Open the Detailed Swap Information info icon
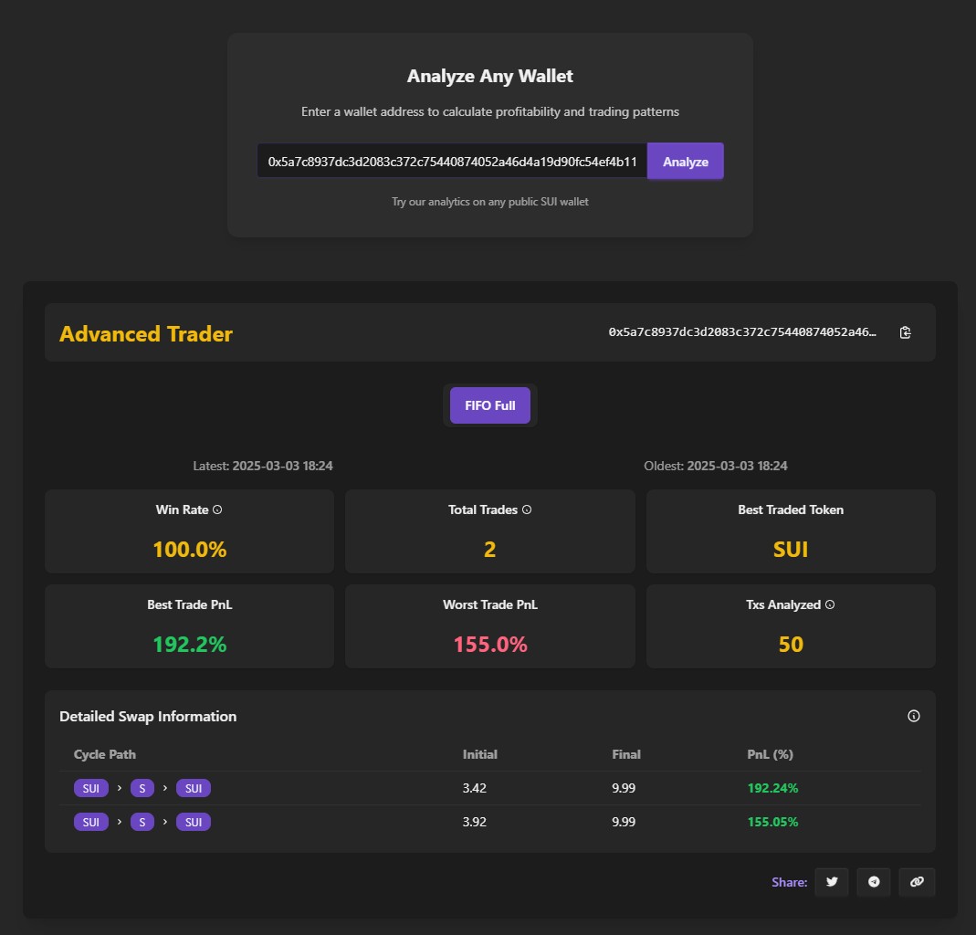The width and height of the screenshot is (976, 935). [x=913, y=716]
